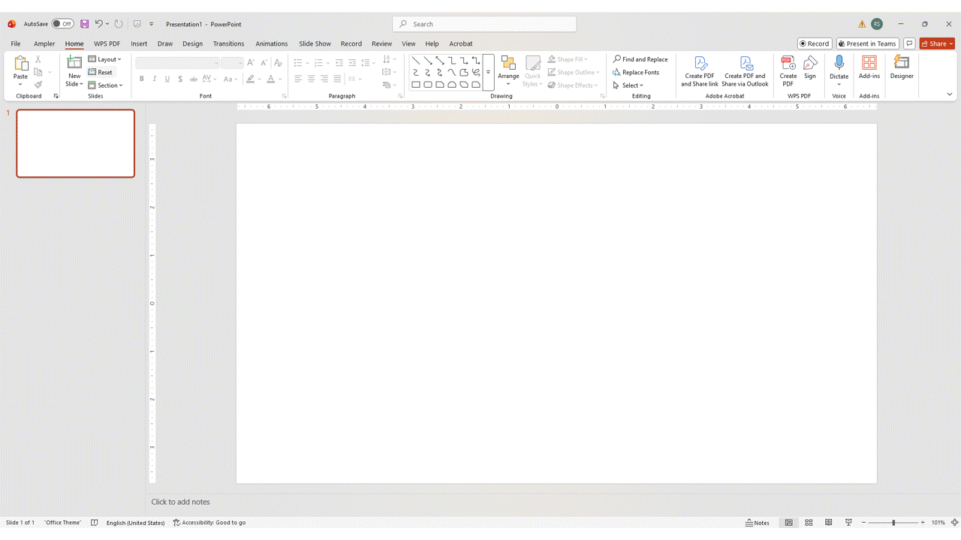
Task: Toggle Normal view in status bar
Action: (788, 523)
